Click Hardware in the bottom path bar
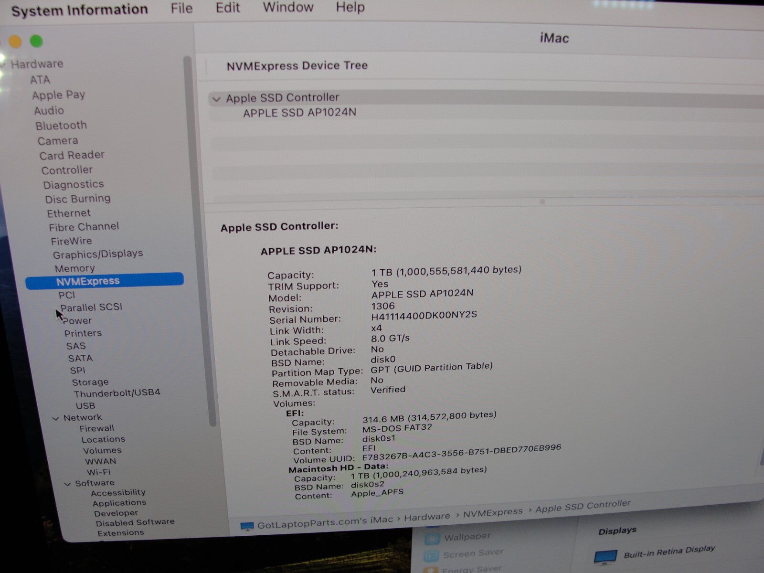This screenshot has width=764, height=573. tap(427, 517)
